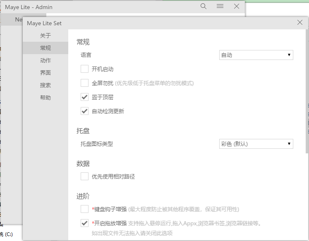The image size is (309, 241).
Task: Enable the 键盘钩子增强 checkbox
Action: [84, 209]
